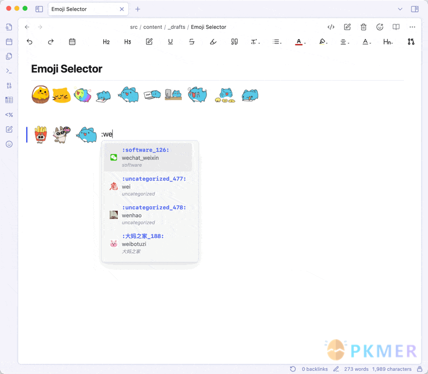Click the red font color button
Viewport: 428px width, 374px height.
coord(299,42)
